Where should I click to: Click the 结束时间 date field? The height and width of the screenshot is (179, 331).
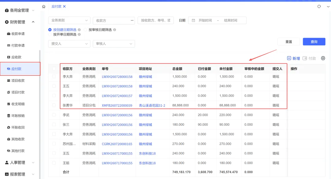(230, 21)
